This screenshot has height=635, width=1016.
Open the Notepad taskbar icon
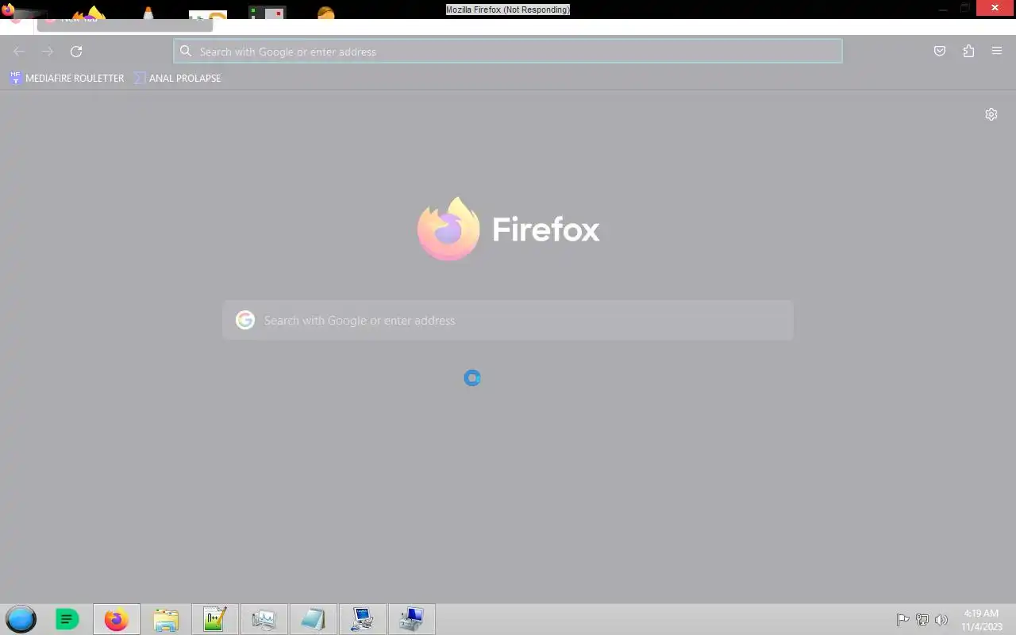314,619
